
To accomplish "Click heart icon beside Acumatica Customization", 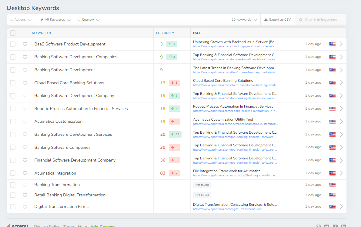I will coord(25,122).
